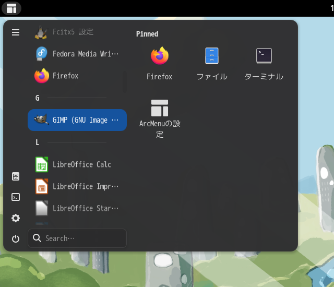Image resolution: width=334 pixels, height=287 pixels.
Task: Click the G section header letter
Action: click(37, 98)
